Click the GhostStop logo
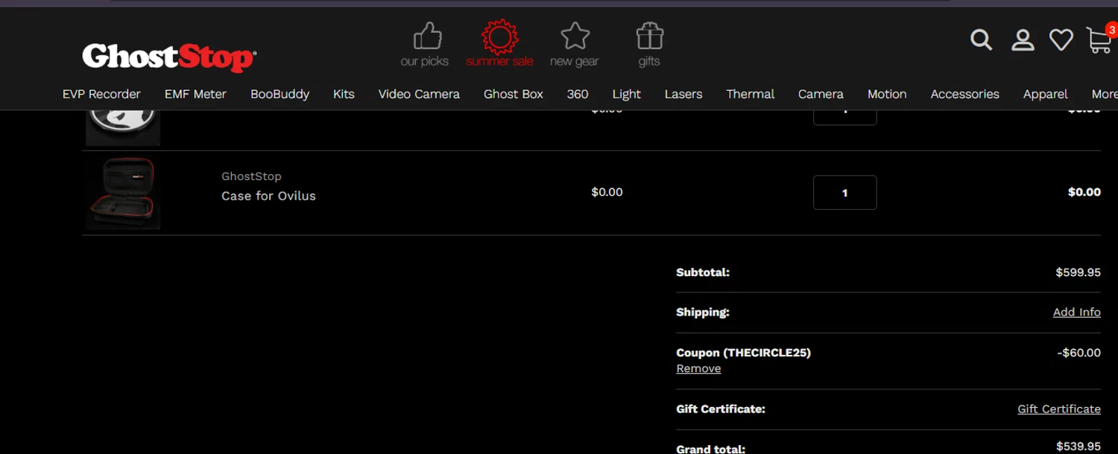The image size is (1118, 454). [x=169, y=57]
